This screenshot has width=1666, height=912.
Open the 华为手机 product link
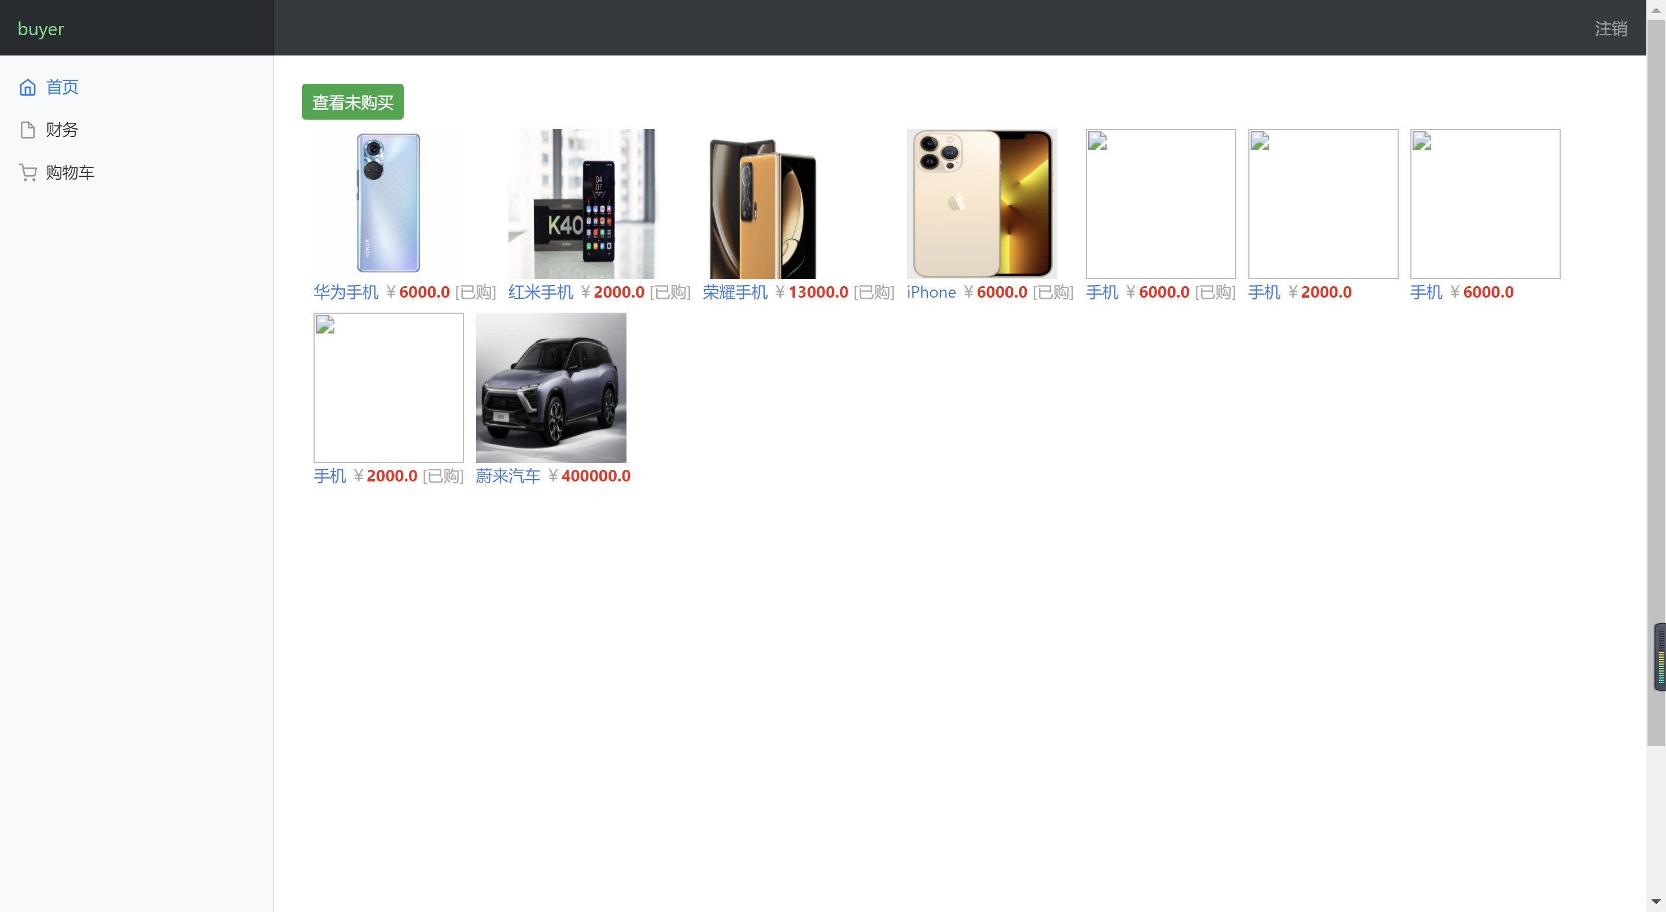tap(345, 292)
